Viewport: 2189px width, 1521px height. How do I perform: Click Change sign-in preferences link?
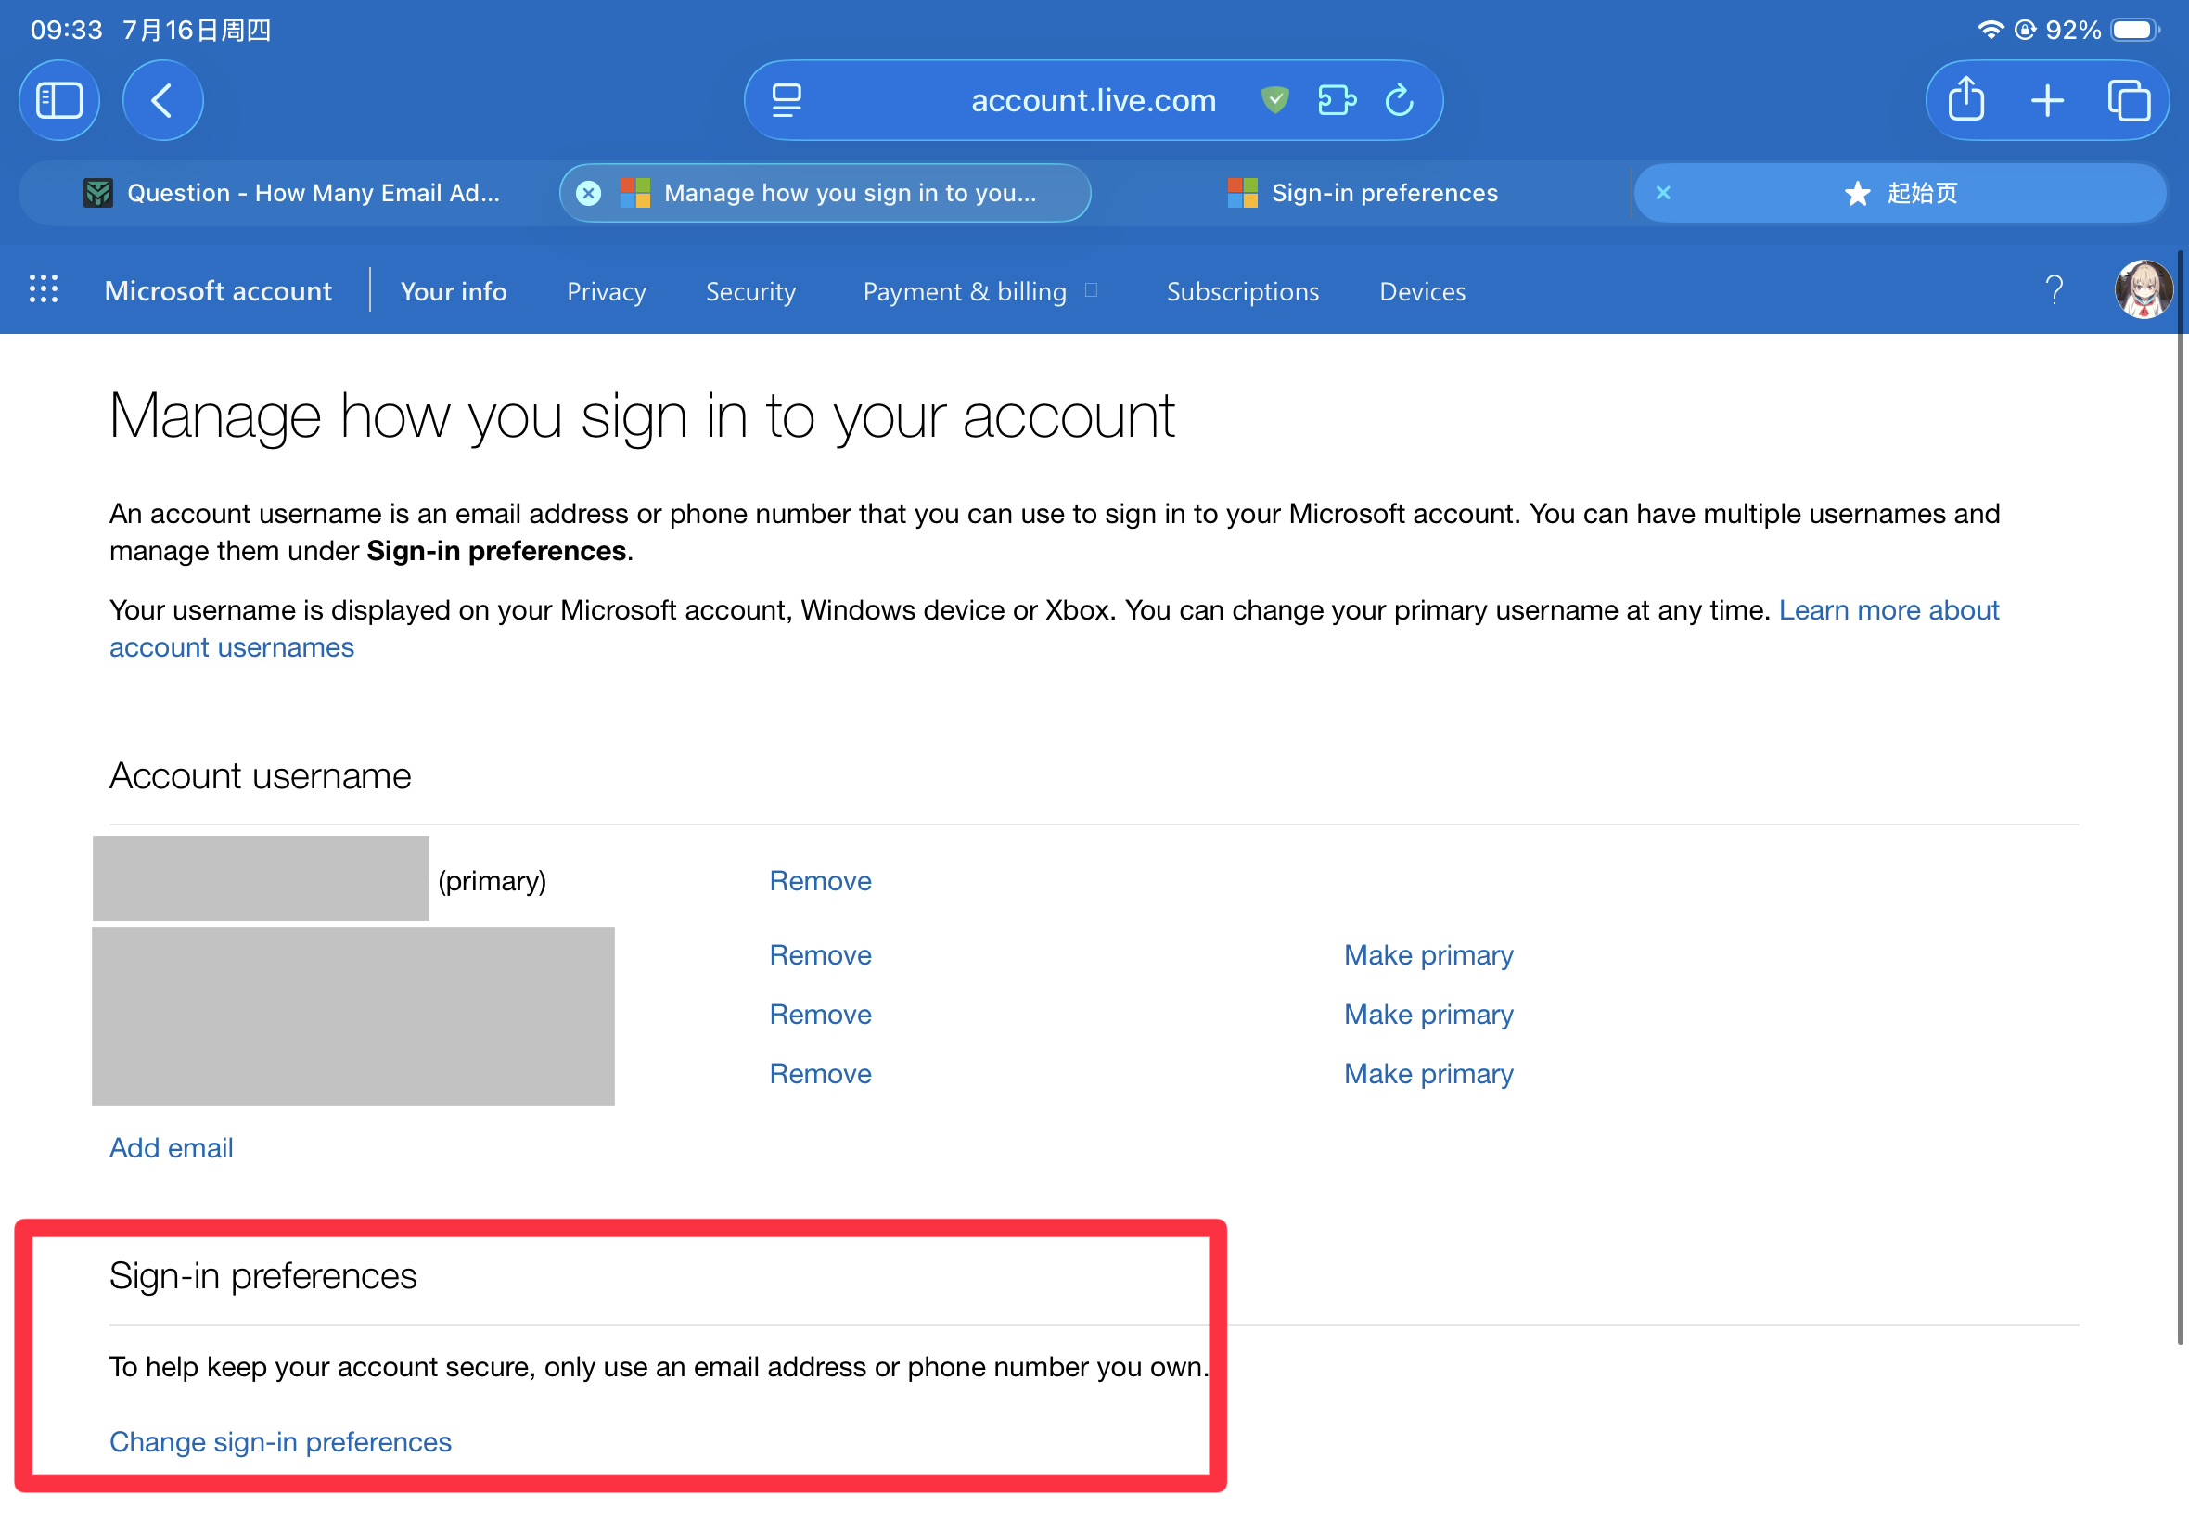pyautogui.click(x=280, y=1442)
